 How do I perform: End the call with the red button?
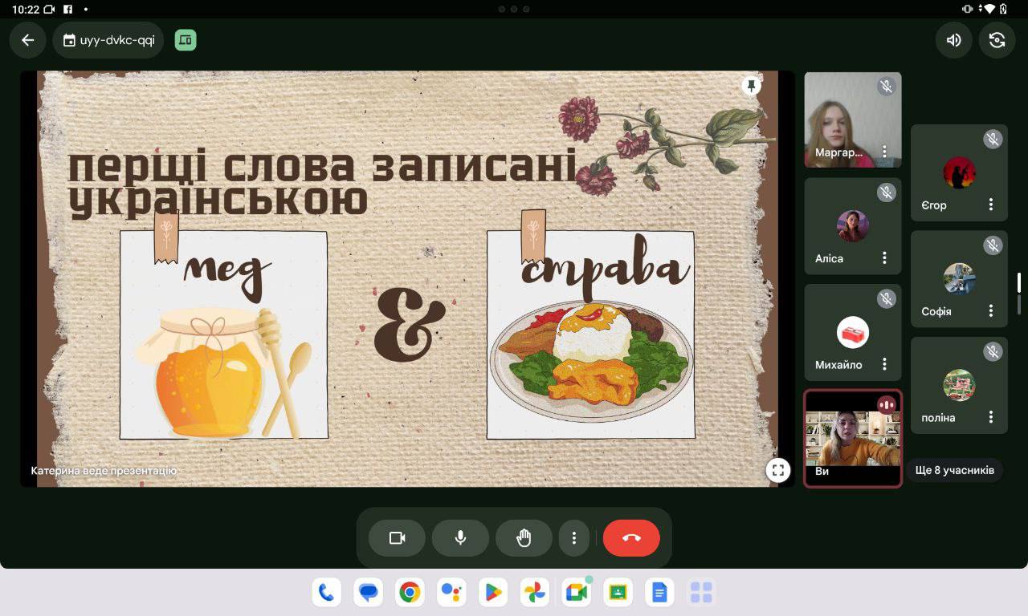(x=631, y=538)
